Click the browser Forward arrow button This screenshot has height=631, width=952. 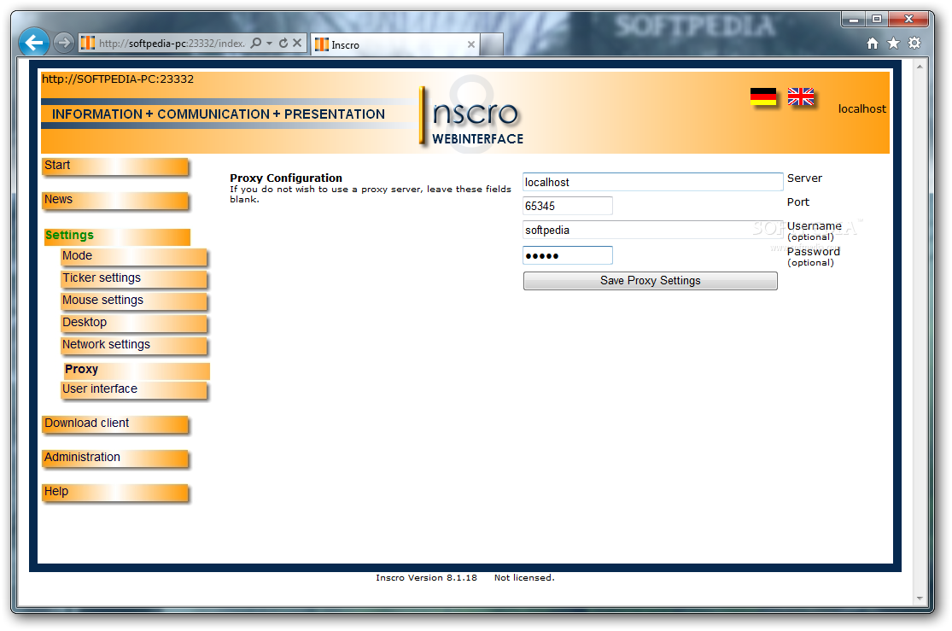(63, 43)
